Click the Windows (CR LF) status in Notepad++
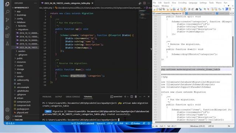Viewport: 236px width, 133px height. 198,126
